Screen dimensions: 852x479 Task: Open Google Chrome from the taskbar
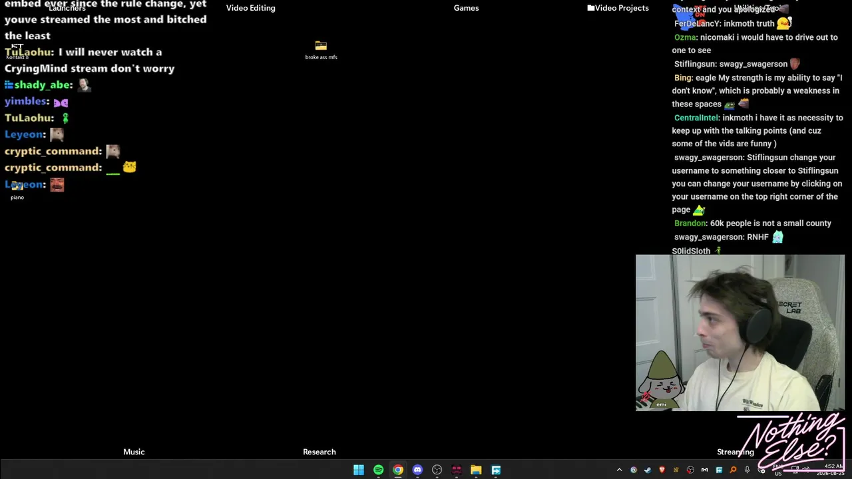point(398,470)
